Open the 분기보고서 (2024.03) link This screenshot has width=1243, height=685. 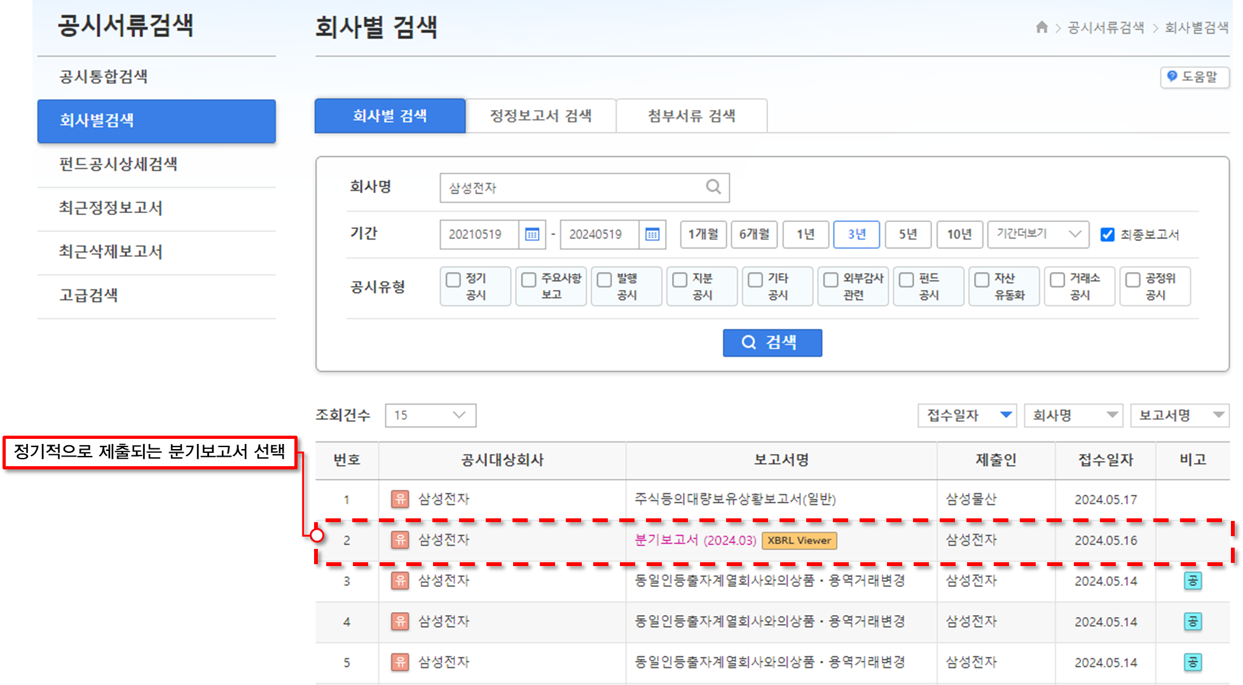tap(696, 540)
